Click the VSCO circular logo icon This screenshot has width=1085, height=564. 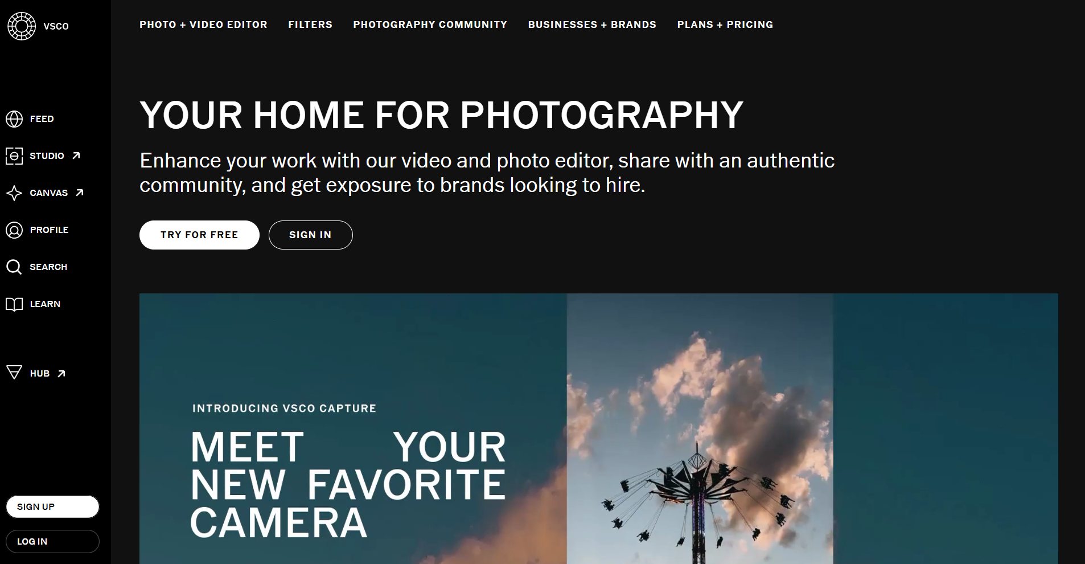click(x=22, y=26)
